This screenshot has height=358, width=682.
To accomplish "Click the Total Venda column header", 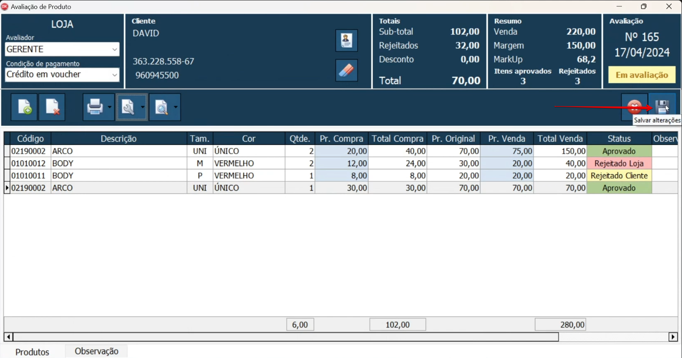I will pos(560,139).
